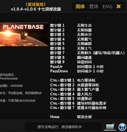Click the laptop monitor icon
Viewport: 127px width, 132px height.
tap(110, 127)
